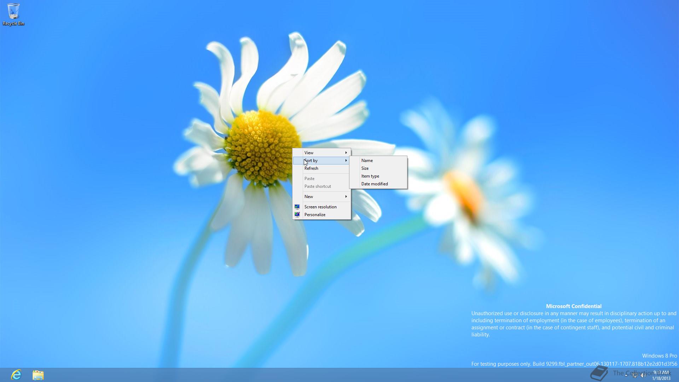
Task: Click the Personalize menu icon
Action: point(297,215)
